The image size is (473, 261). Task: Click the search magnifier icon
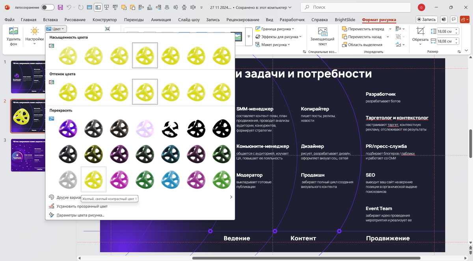pyautogui.click(x=307, y=7)
